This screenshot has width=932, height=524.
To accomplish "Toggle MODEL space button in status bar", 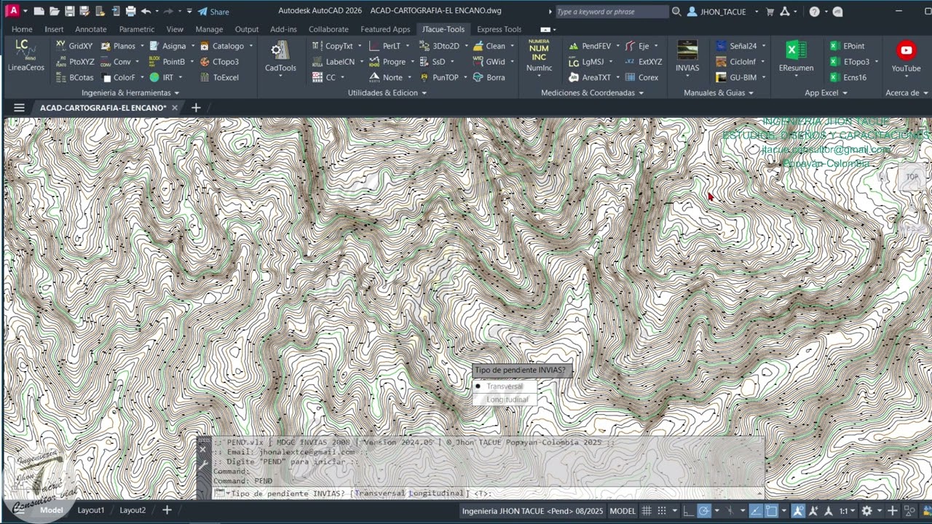I will coord(623,511).
